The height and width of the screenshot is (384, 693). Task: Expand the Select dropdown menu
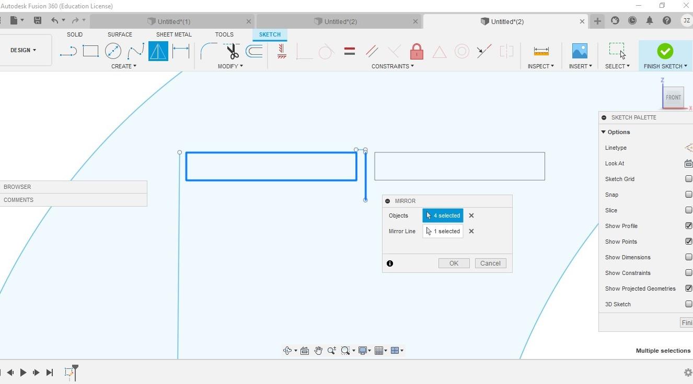pyautogui.click(x=617, y=66)
